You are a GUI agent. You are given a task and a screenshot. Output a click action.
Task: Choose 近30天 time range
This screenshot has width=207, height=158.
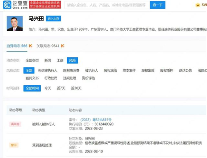[76, 88]
